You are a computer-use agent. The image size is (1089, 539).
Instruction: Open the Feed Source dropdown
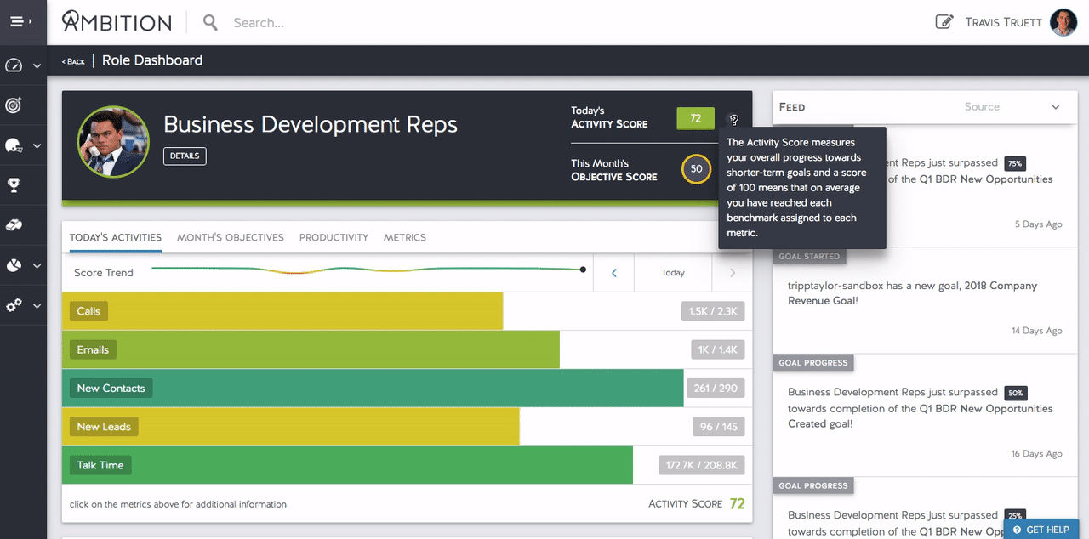1012,107
